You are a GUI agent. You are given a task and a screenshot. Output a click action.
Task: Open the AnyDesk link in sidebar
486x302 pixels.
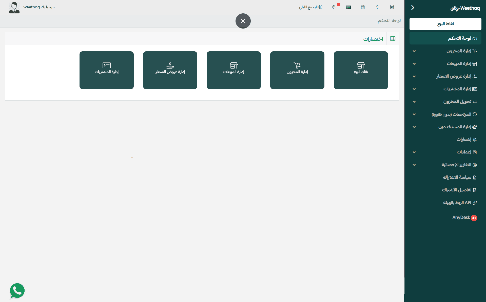(464, 218)
